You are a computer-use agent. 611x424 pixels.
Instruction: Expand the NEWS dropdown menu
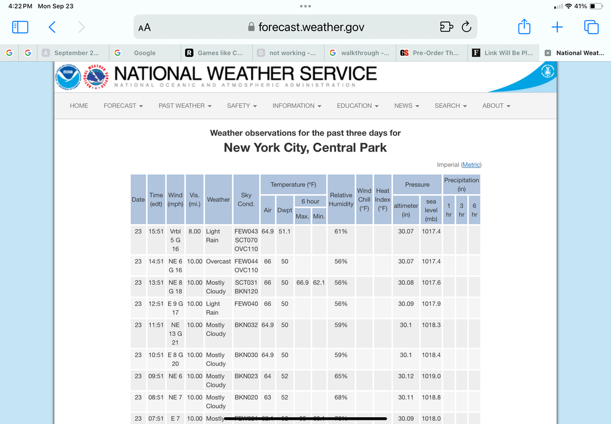tap(406, 106)
